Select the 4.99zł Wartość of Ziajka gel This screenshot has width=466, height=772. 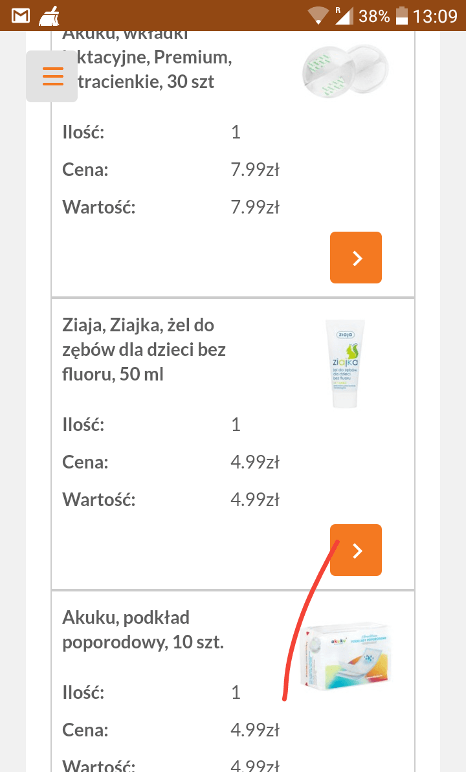tap(255, 500)
